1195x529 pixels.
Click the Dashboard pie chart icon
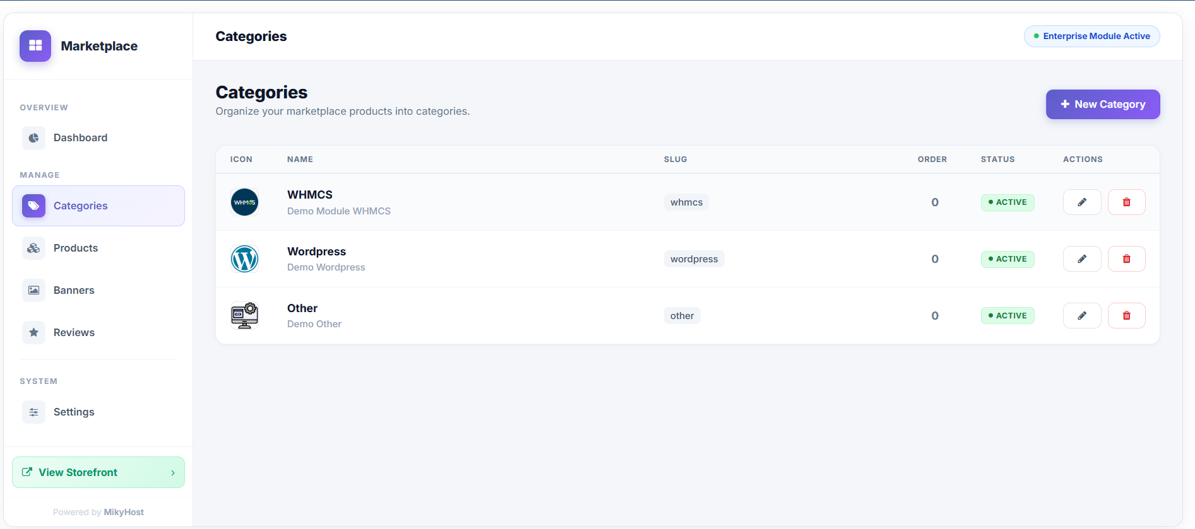(33, 138)
